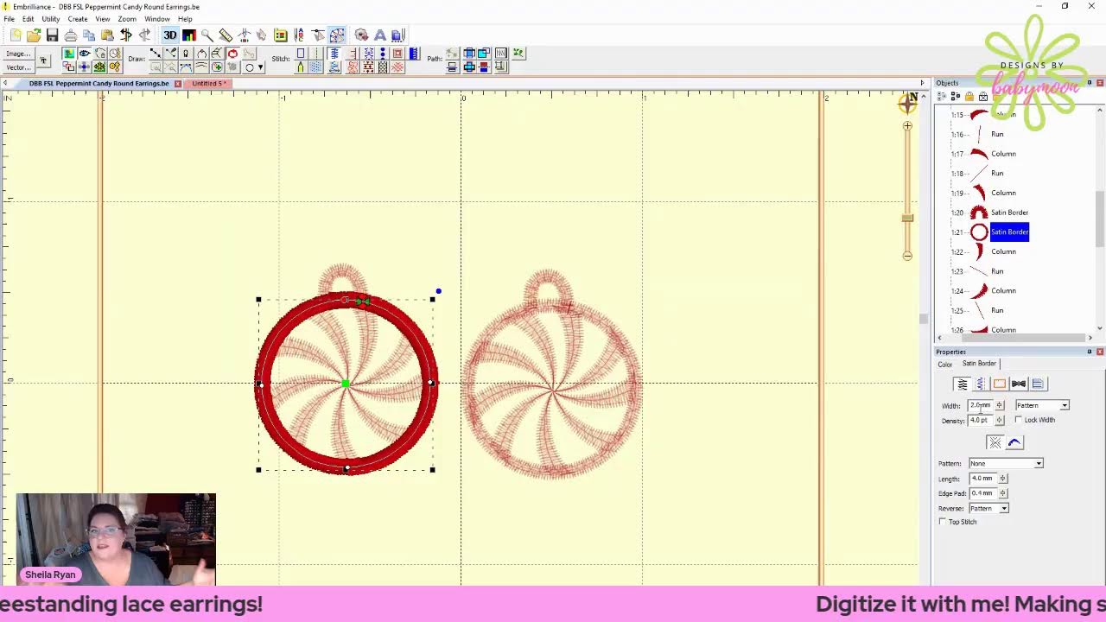This screenshot has width=1106, height=622.
Task: Select the magnifier zoom tool
Action: (x=207, y=35)
